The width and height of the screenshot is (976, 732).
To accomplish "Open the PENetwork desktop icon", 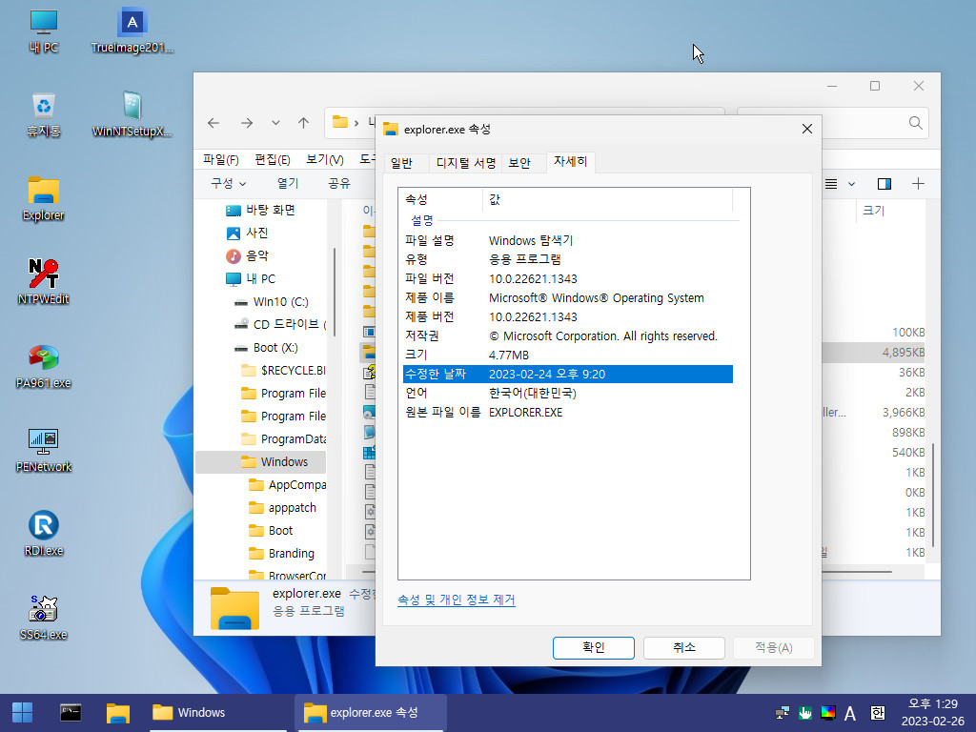I will tap(44, 451).
